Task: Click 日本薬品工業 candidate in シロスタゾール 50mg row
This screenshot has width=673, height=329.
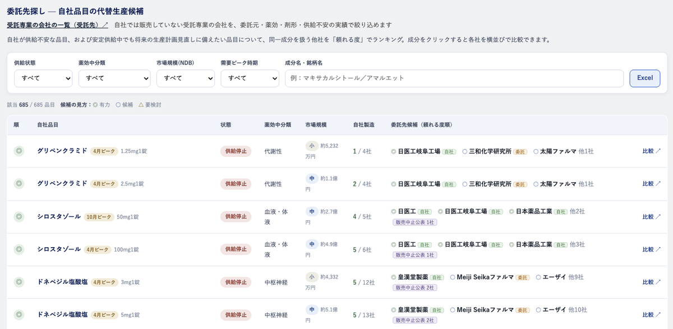Action: click(x=534, y=211)
